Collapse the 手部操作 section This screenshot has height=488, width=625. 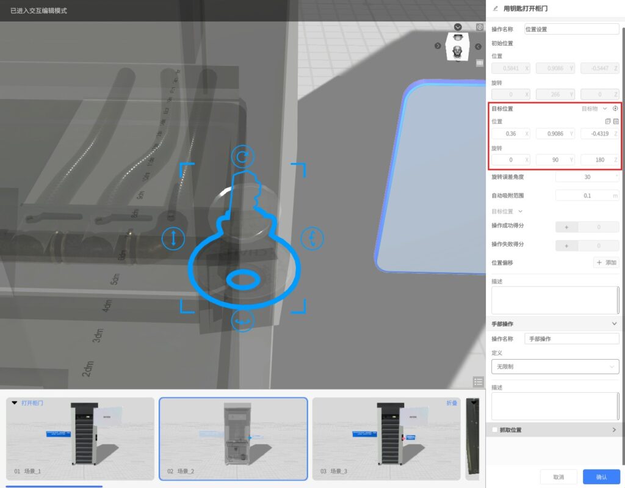point(614,324)
